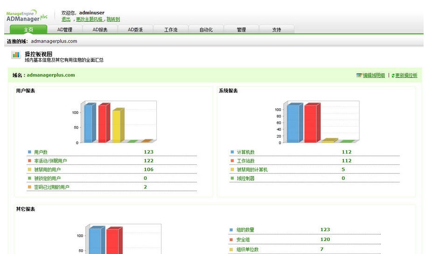Click the red 安全组 legend swatch

click(231, 240)
